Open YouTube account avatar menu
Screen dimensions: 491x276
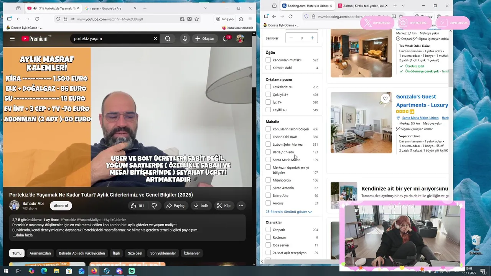click(240, 39)
